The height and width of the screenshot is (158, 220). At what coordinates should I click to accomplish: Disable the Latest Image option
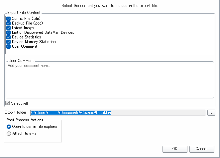pos(9,28)
